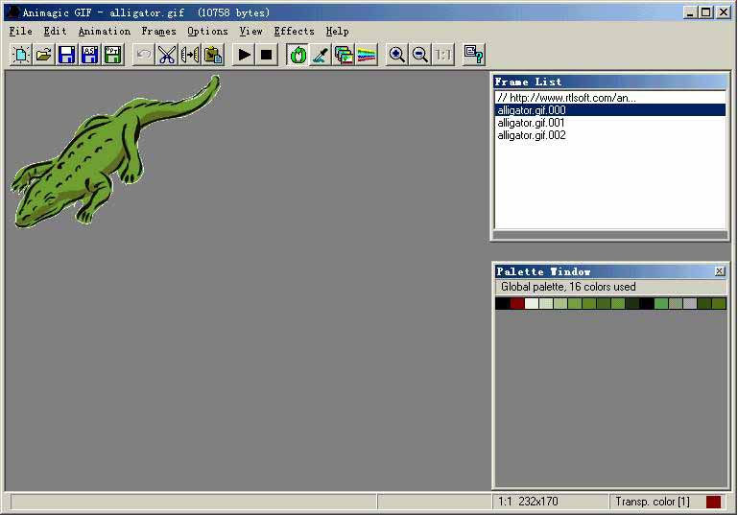The image size is (738, 515).
Task: Click the Frame List panel title bar
Action: coord(610,82)
